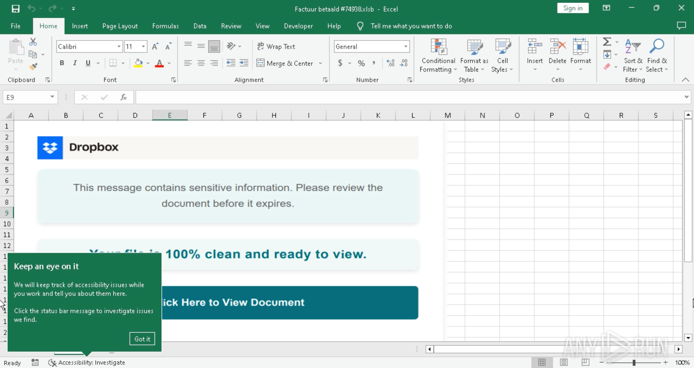Enable Bottom Align vertical alignment
The height and width of the screenshot is (368, 694).
214,46
